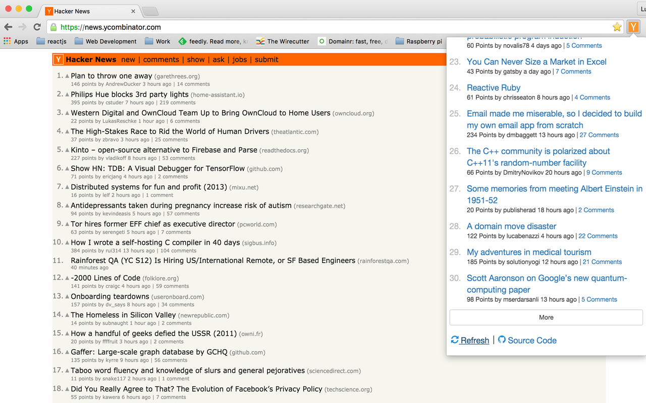Open the feedly bookmark
This screenshot has height=403, width=646.
coord(213,41)
